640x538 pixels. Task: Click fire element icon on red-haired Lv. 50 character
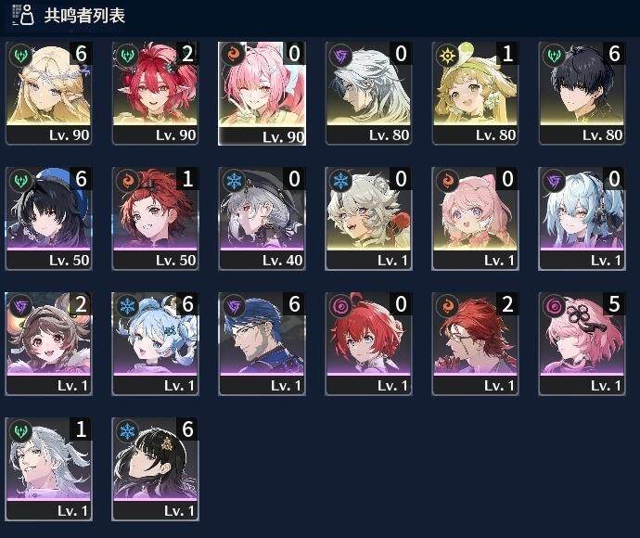(x=127, y=181)
